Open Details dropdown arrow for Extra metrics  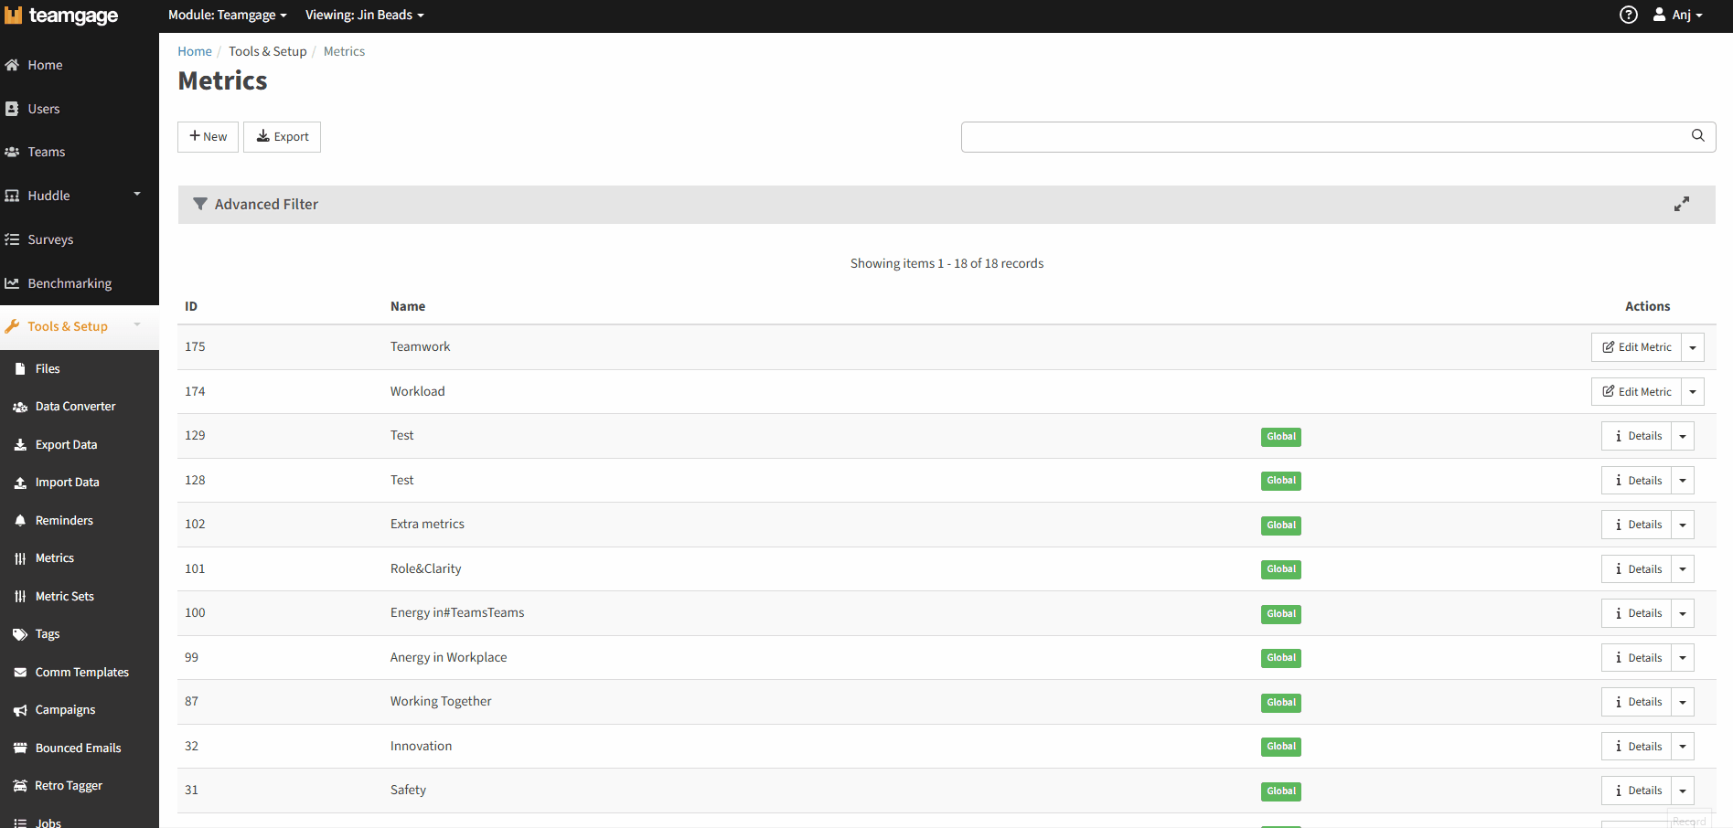point(1683,525)
